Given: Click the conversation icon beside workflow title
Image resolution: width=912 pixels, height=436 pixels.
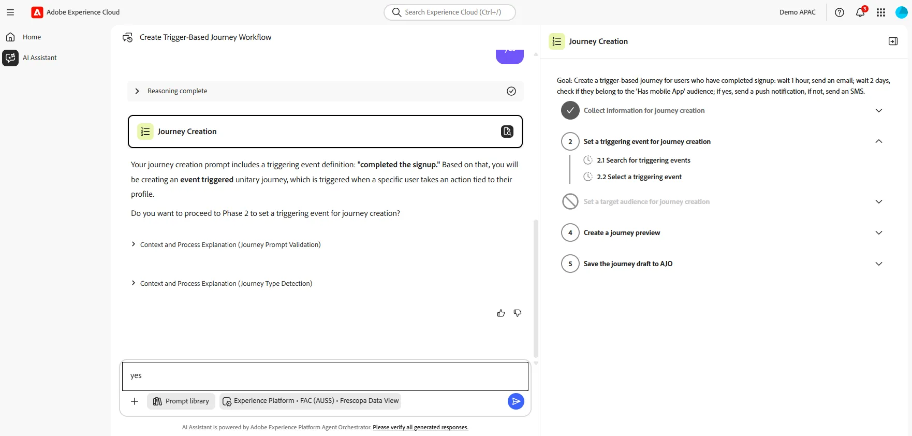Looking at the screenshot, I should coord(127,37).
